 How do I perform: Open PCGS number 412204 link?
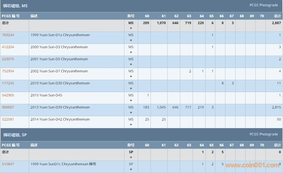pyautogui.click(x=8, y=47)
